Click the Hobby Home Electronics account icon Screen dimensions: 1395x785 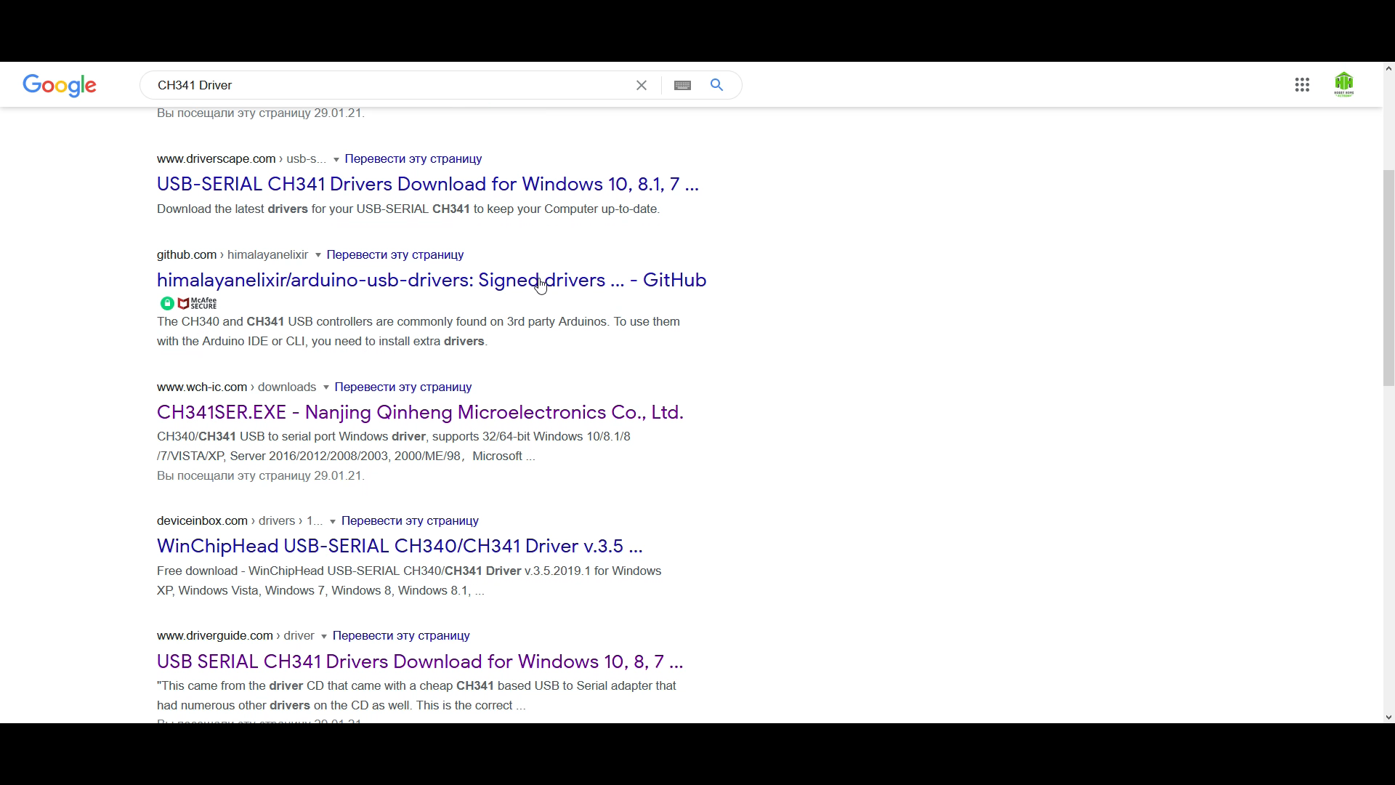point(1345,84)
